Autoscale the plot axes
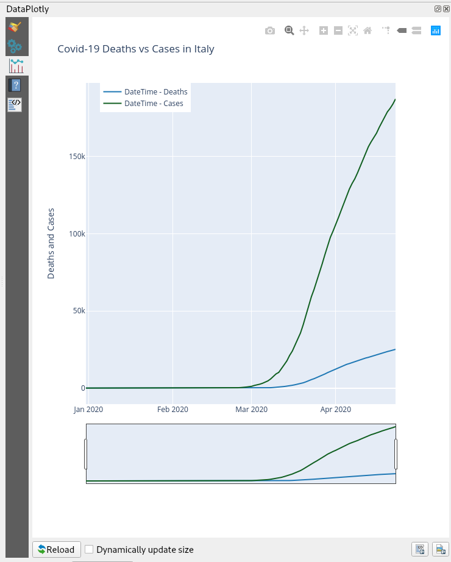The image size is (451, 562). 353,30
